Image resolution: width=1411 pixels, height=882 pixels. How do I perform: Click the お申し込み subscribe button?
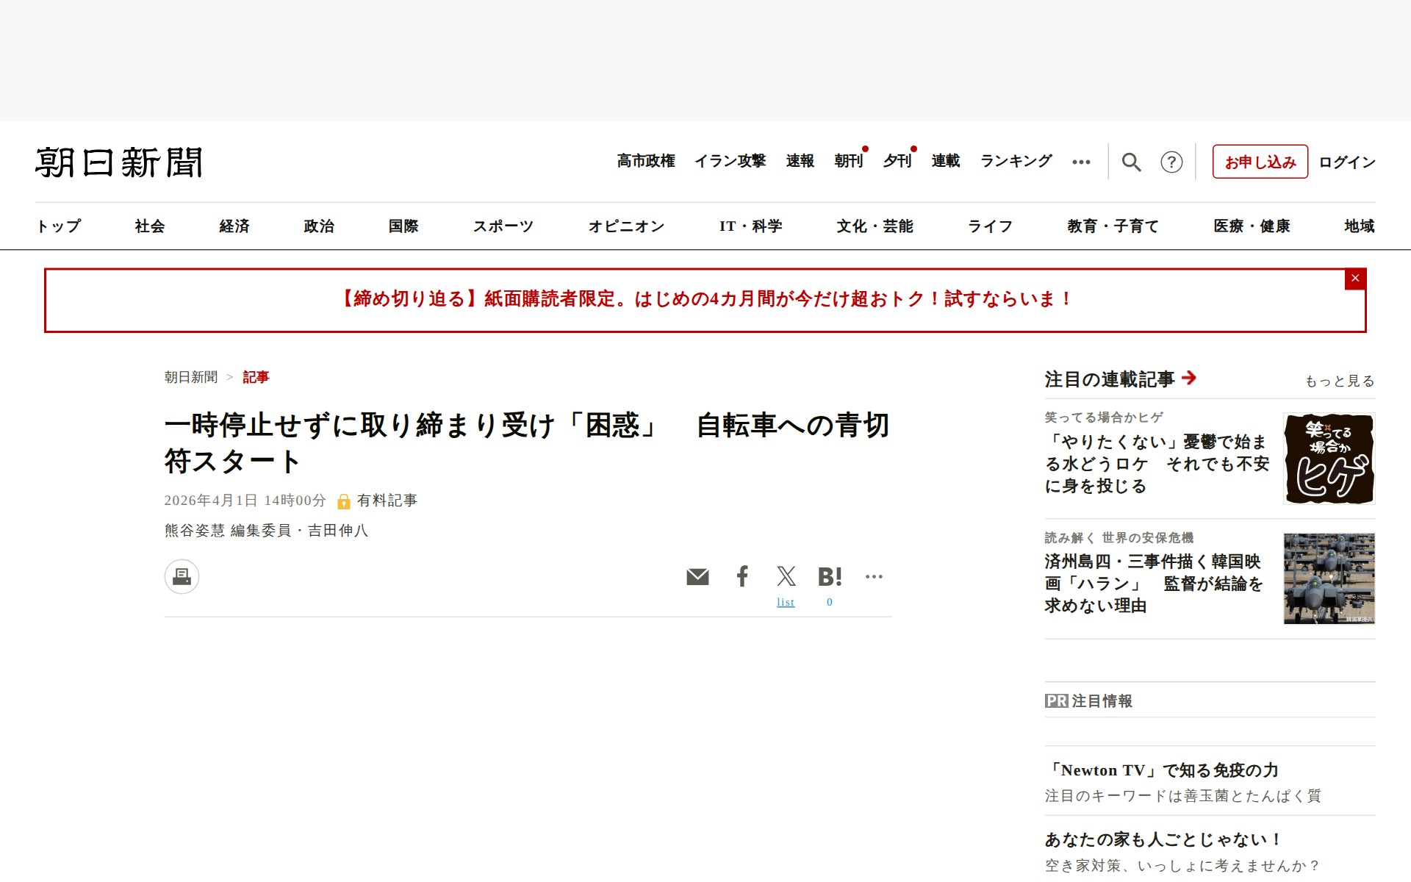tap(1260, 162)
